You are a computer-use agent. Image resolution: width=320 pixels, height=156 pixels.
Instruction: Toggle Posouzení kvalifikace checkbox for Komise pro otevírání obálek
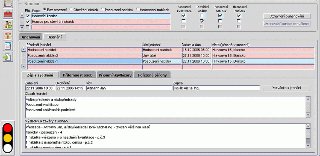(184, 21)
